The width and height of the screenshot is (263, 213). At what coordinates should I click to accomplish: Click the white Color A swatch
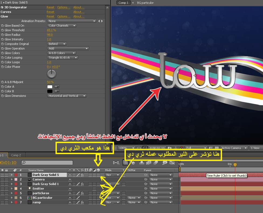(50, 87)
